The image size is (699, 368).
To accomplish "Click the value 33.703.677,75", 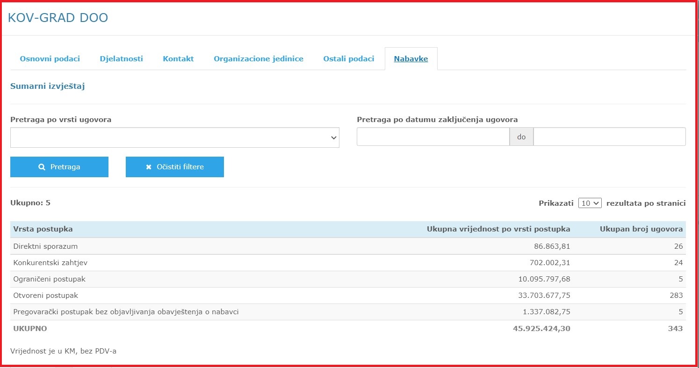I will click(x=545, y=296).
